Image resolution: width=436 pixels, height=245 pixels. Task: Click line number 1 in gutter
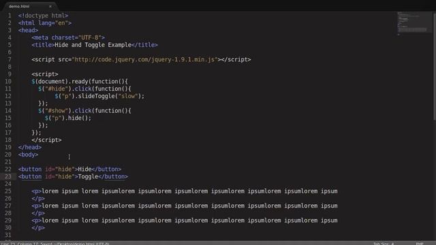coord(10,16)
